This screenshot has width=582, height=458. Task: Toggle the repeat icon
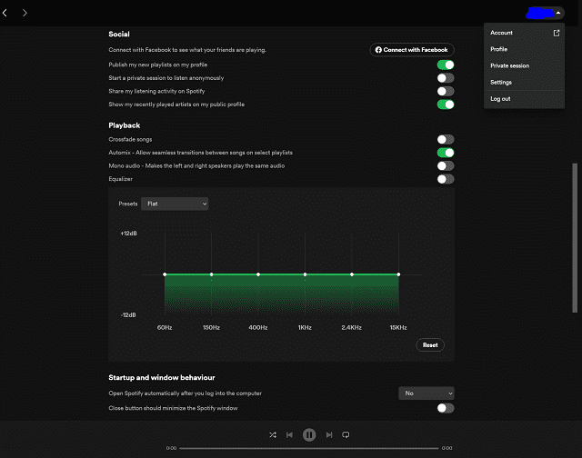(x=346, y=434)
